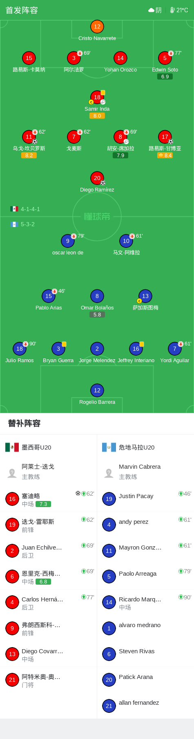Image resolution: width=194 pixels, height=739 pixels.
Task: Tap goalkeeper Cristo Navarrete's number 12 icon
Action: [97, 27]
